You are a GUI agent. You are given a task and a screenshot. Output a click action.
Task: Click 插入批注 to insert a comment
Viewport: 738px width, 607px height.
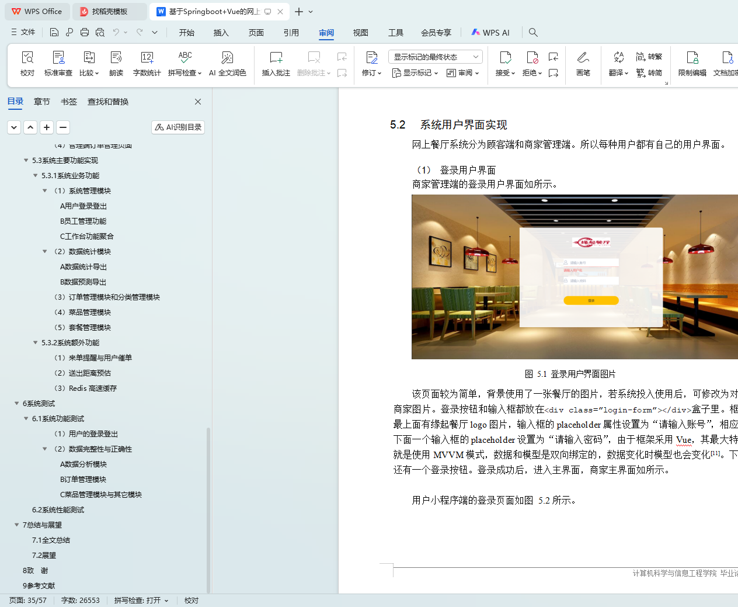[x=276, y=64]
